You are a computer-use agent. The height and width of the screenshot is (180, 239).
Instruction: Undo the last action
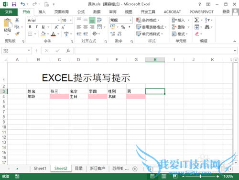(x=23, y=4)
